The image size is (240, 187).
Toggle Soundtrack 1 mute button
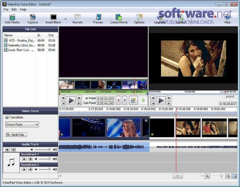(x=30, y=159)
